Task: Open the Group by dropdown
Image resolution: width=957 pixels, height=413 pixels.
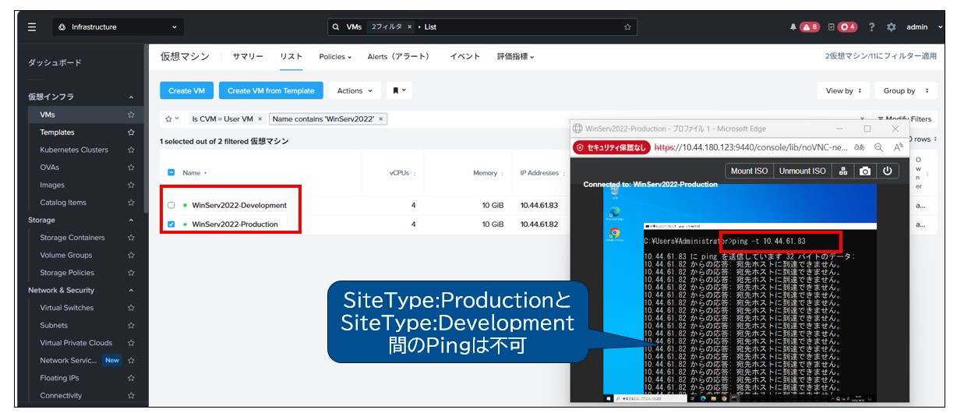Action: (x=905, y=91)
